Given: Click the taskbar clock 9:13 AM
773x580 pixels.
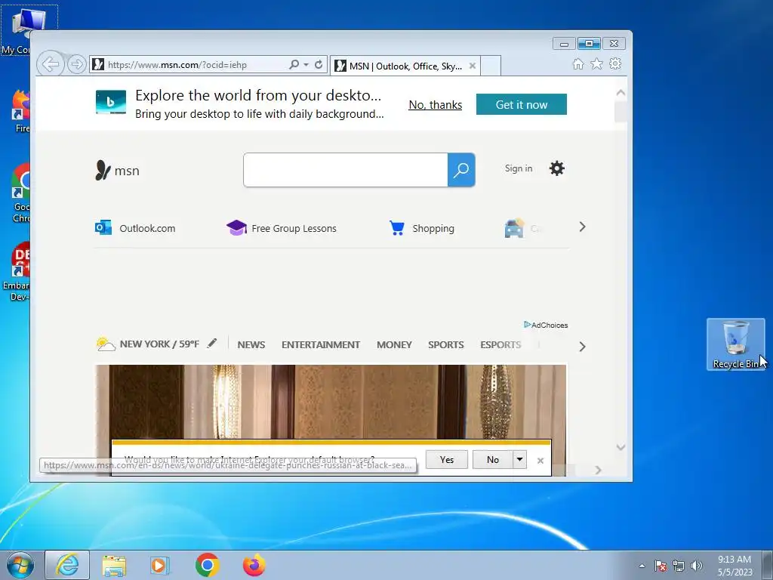Looking at the screenshot, I should tap(735, 566).
